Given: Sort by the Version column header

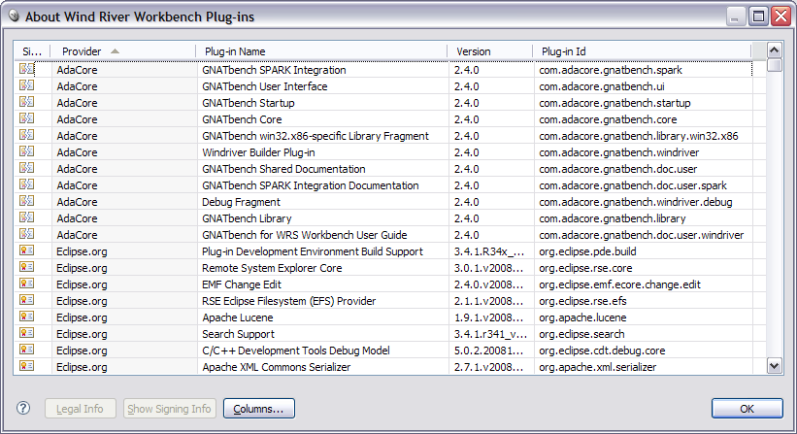Looking at the screenshot, I should pos(490,51).
